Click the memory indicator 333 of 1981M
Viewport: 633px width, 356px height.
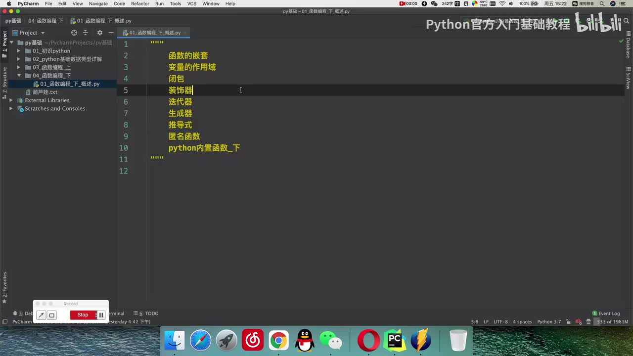612,322
